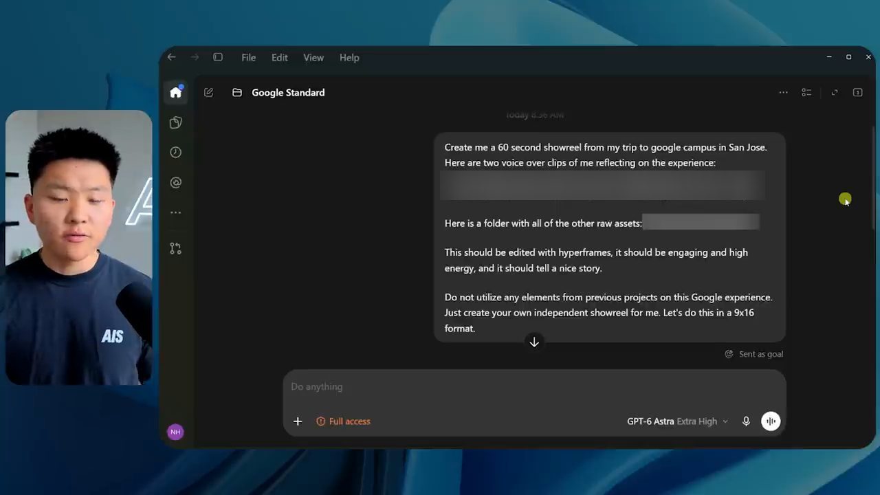This screenshot has height=495, width=880.
Task: Open the header three-dots options menu
Action: (783, 93)
